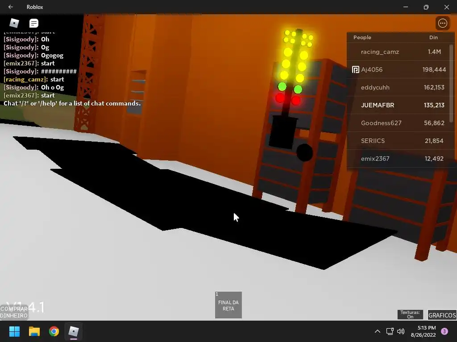Open the clock and date 5:13 PM
This screenshot has height=342, width=457.
pyautogui.click(x=423, y=331)
